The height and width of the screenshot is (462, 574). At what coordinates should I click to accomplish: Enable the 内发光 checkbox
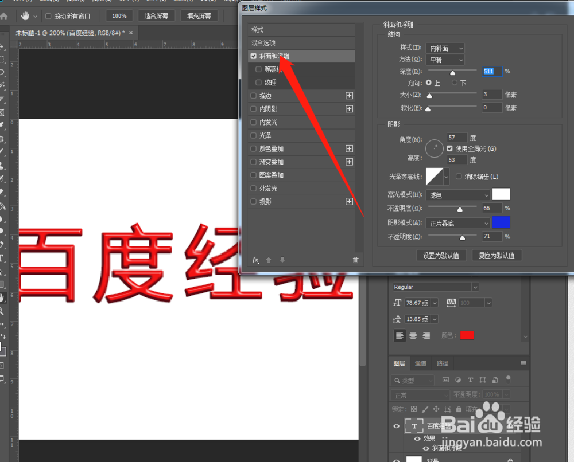[253, 122]
